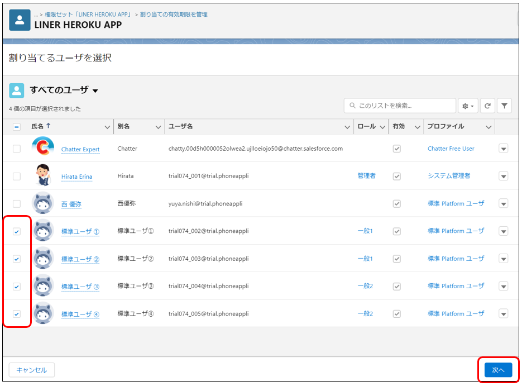Open row actions for Chatter Expert
This screenshot has height=386, width=522.
[504, 149]
